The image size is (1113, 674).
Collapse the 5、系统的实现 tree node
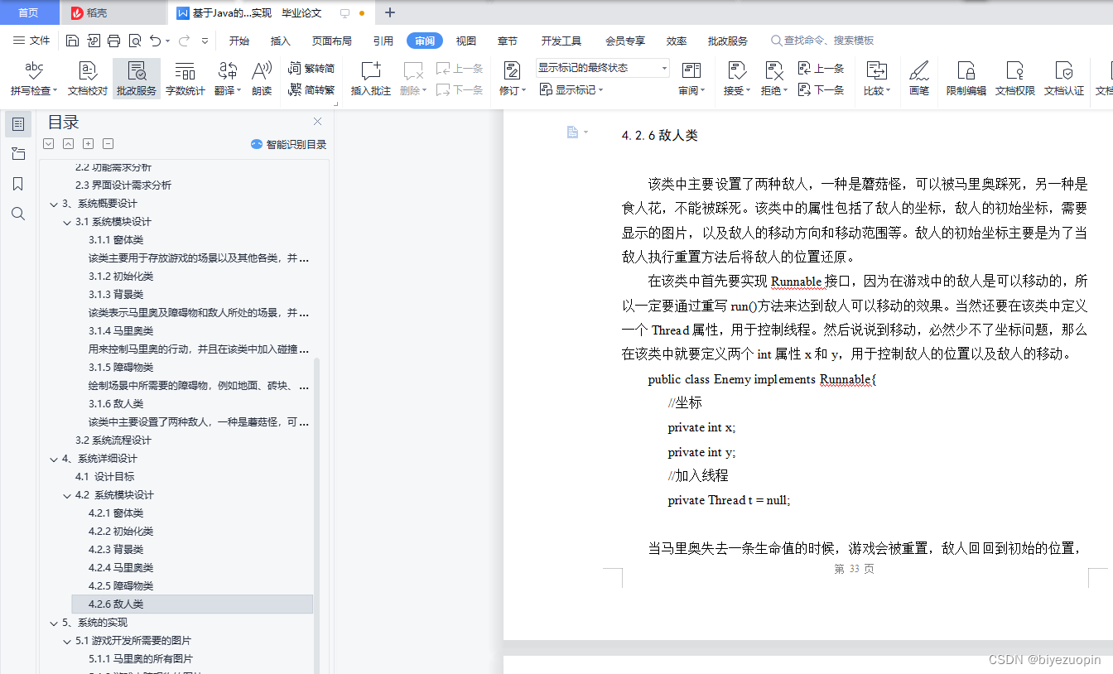click(54, 623)
